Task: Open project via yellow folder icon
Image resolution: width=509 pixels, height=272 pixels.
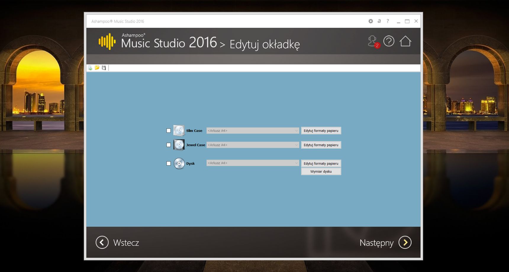Action: click(97, 68)
